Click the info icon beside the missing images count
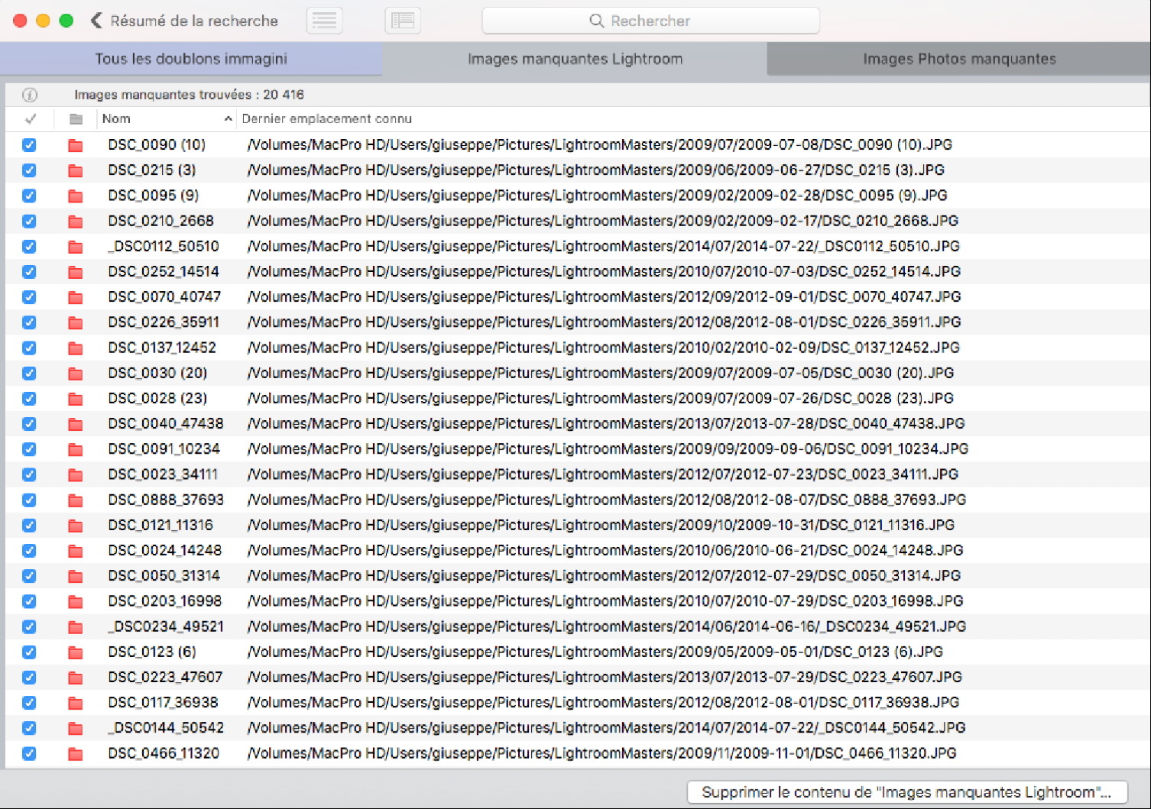 [x=30, y=95]
